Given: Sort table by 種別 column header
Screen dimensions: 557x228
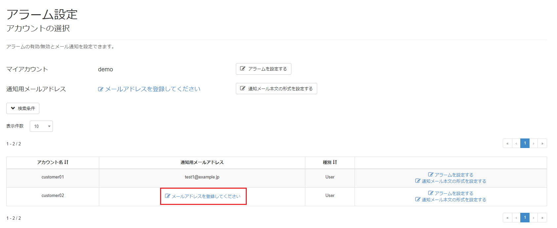Looking at the screenshot, I should [330, 162].
